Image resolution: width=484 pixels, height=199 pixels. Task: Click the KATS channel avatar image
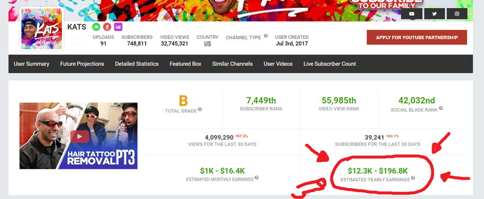[x=41, y=29]
